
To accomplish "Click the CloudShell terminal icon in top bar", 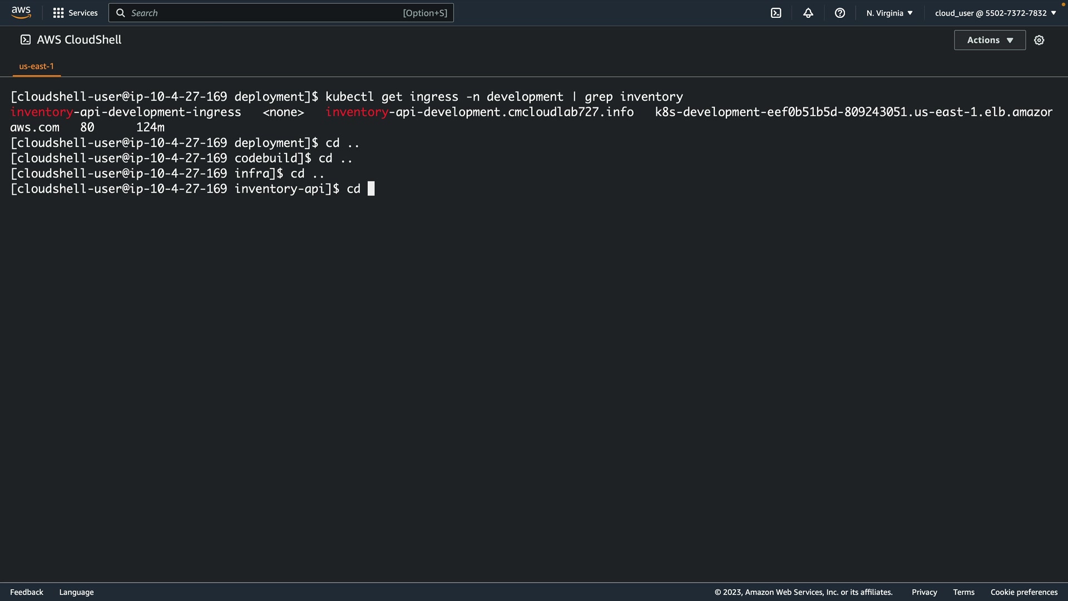I will [x=776, y=13].
